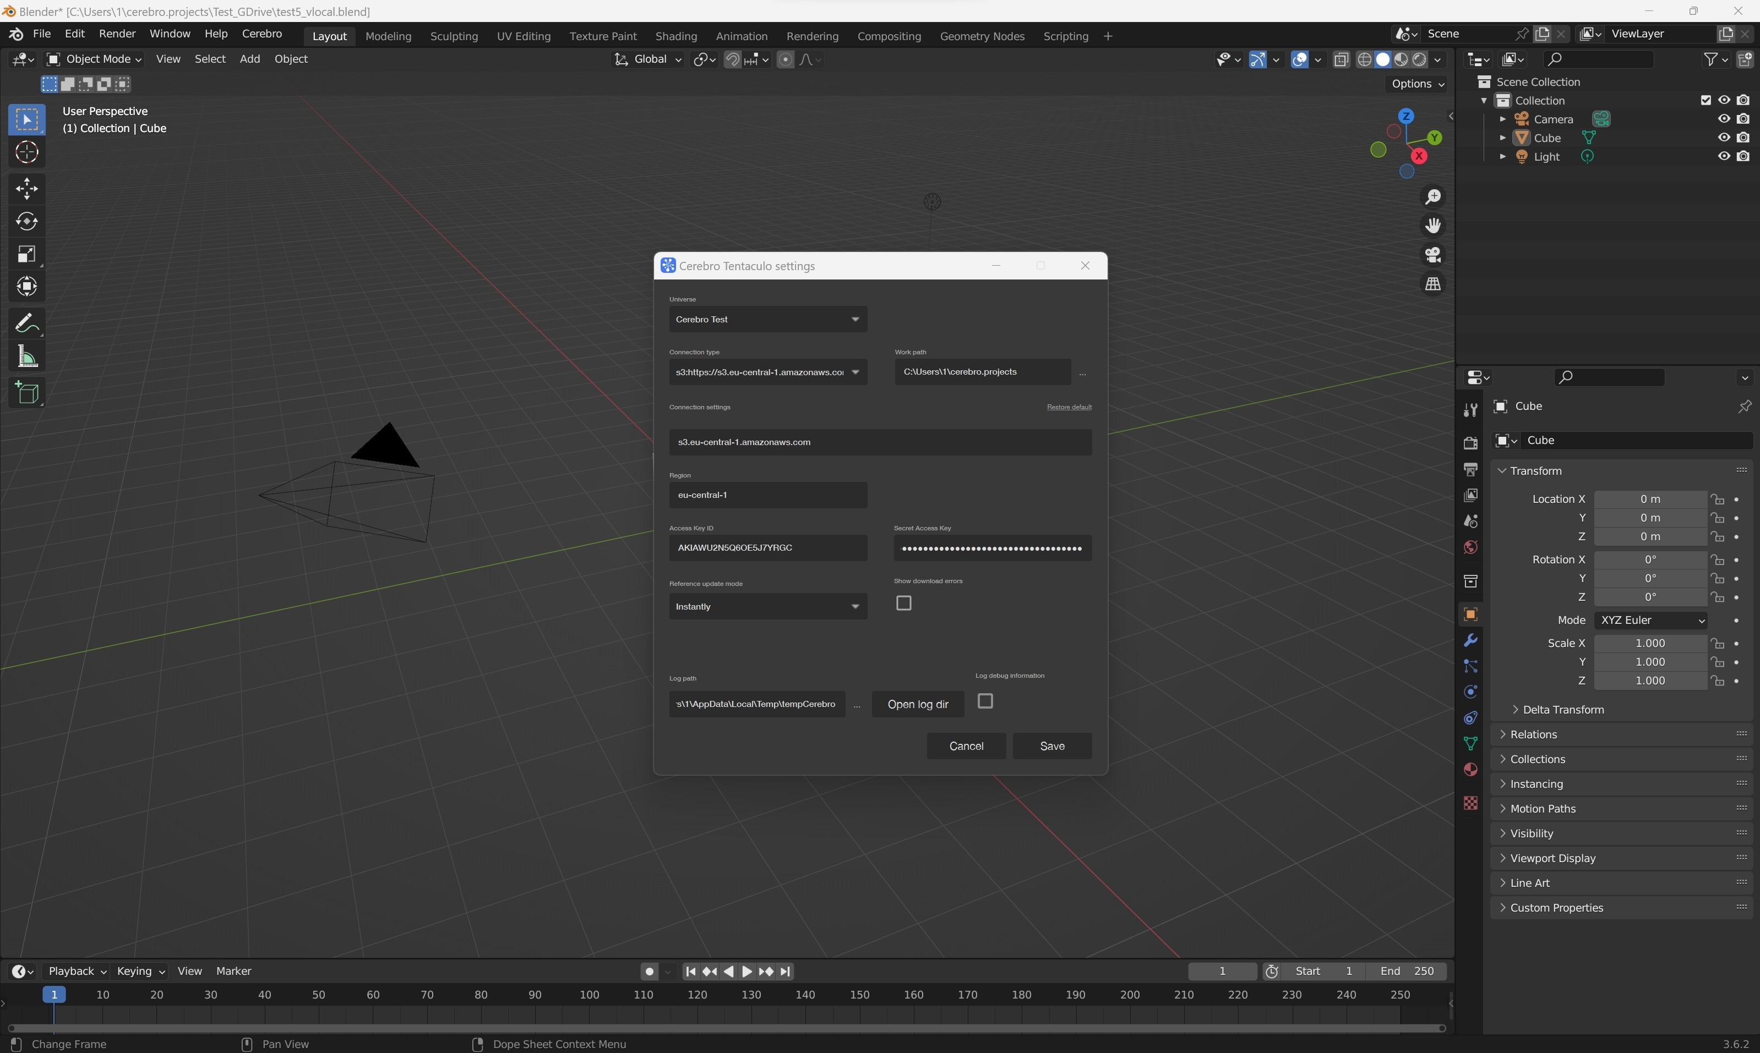Switch to the Sculpting workspace tab

tap(454, 36)
